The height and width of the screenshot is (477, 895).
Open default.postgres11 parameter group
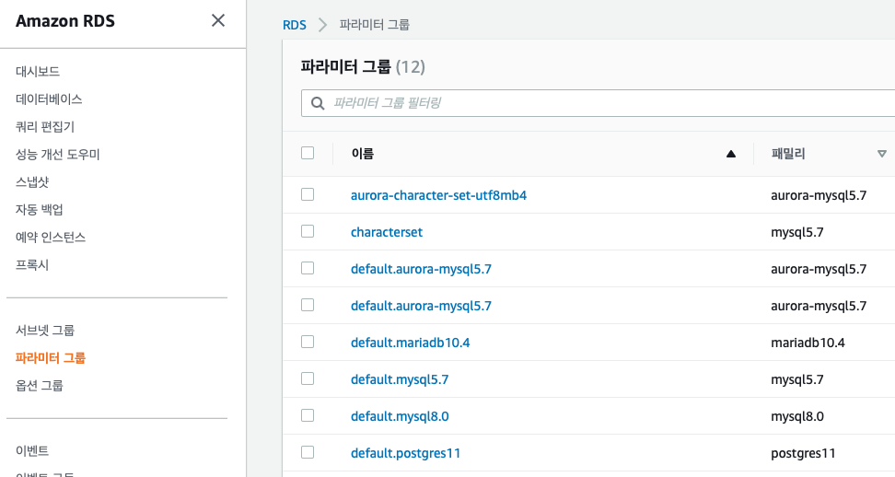tap(405, 454)
